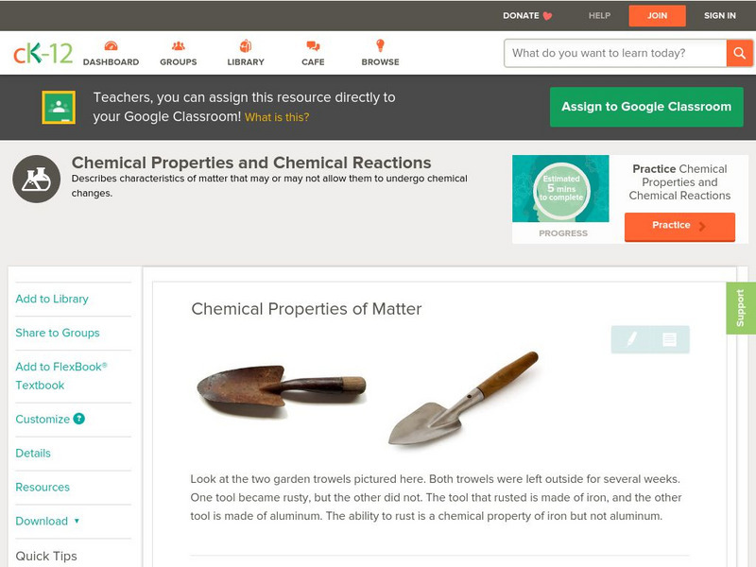
Task: Open the green Support side tab
Action: (741, 308)
